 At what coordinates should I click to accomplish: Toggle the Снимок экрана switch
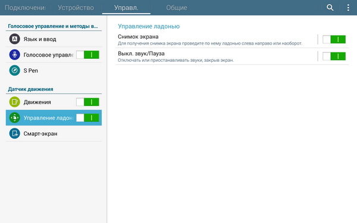pos(334,39)
